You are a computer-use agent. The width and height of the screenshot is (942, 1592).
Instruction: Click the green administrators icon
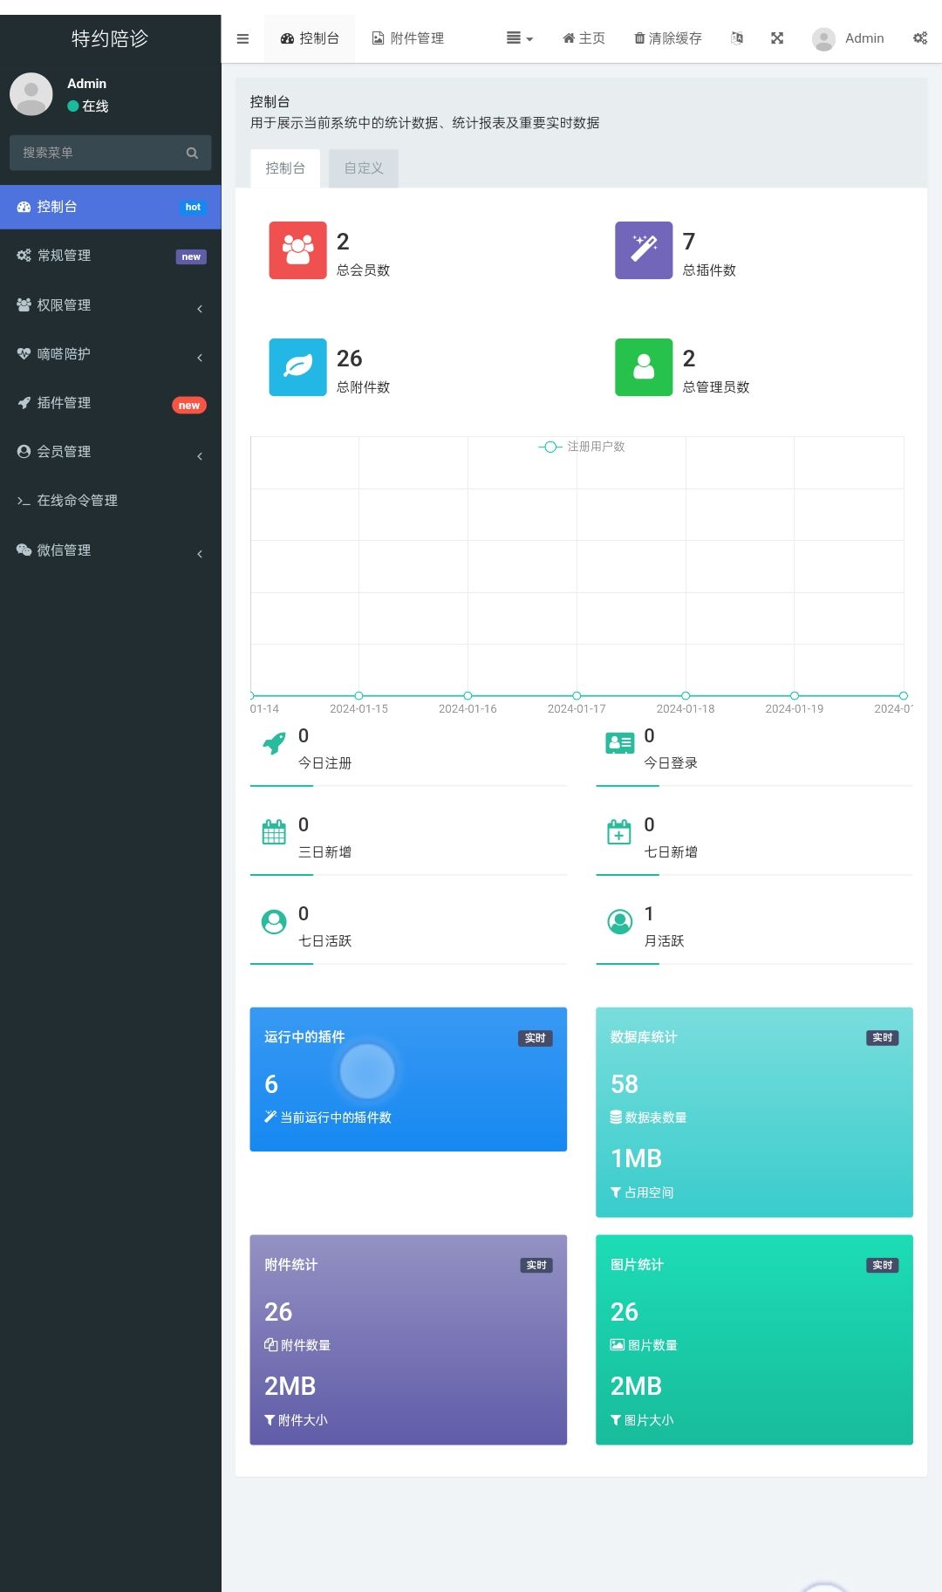pyautogui.click(x=644, y=367)
